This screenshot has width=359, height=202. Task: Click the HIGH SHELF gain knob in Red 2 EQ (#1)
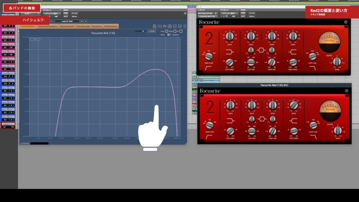(294, 105)
